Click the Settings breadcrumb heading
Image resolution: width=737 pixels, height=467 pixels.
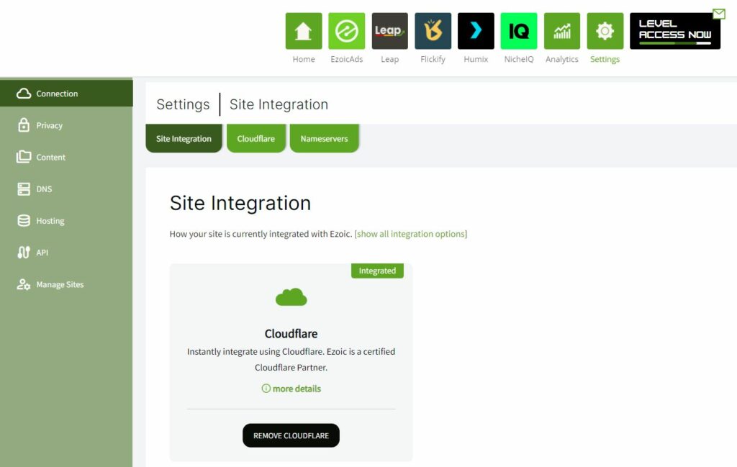tap(183, 104)
